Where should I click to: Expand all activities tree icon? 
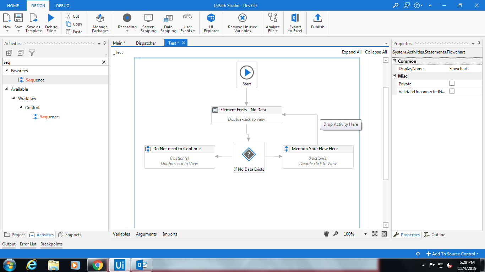pos(9,53)
